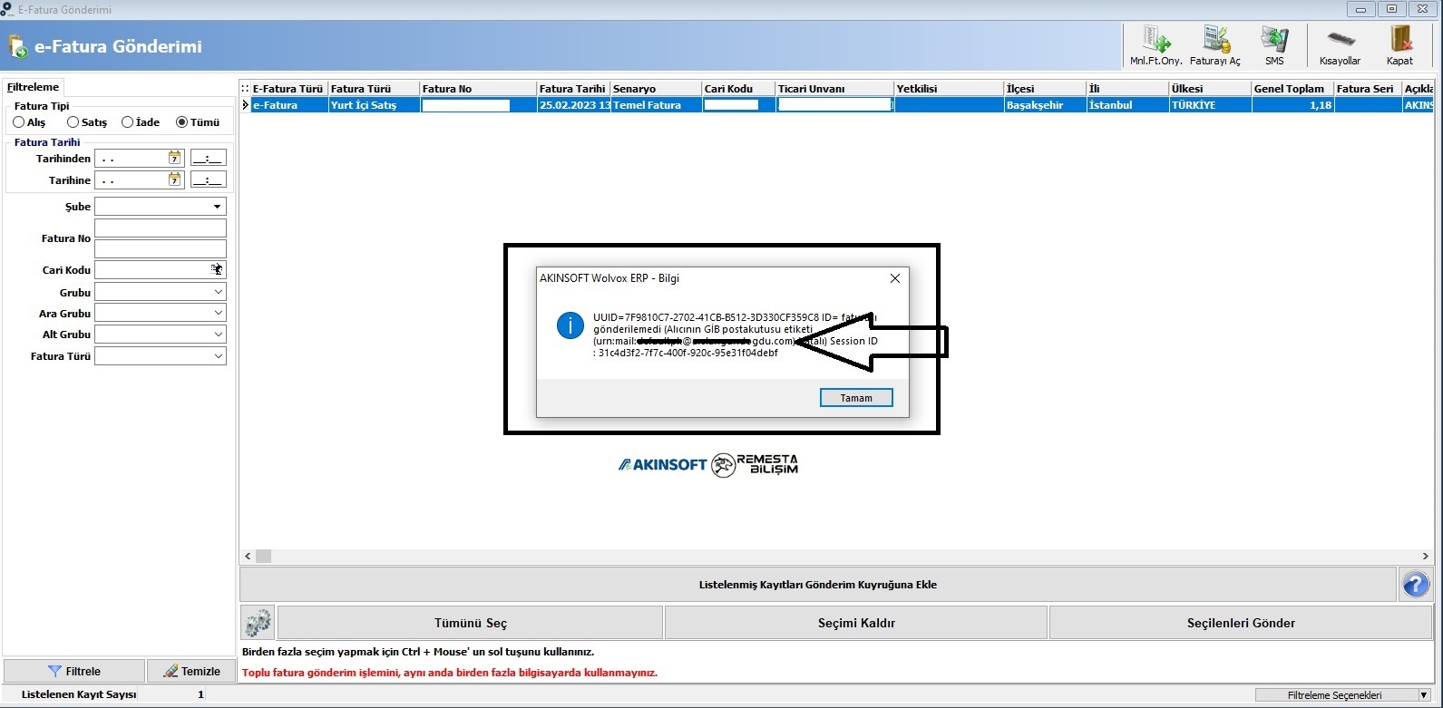The width and height of the screenshot is (1443, 708).
Task: Expand the Ara Grubu combo box
Action: (218, 313)
